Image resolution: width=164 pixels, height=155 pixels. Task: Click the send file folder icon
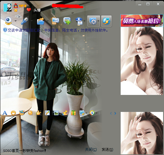[41, 21]
